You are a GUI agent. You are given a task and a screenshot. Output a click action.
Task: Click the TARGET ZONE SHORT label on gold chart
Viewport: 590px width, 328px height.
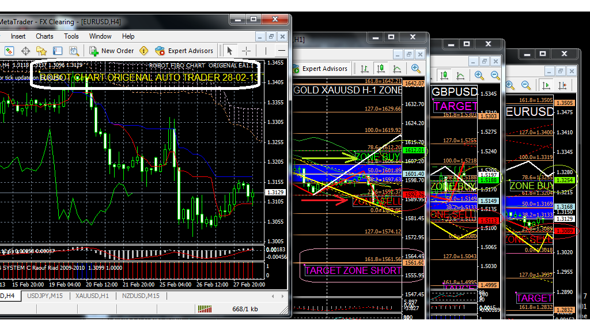(353, 270)
